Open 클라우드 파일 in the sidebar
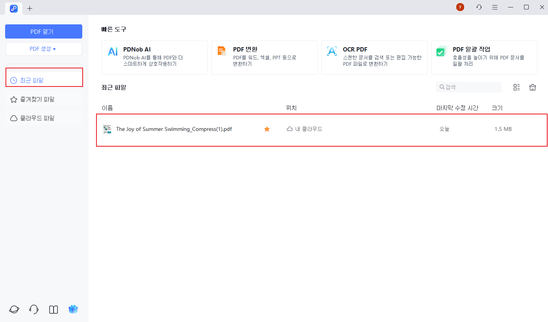This screenshot has height=322, width=548. (43, 118)
